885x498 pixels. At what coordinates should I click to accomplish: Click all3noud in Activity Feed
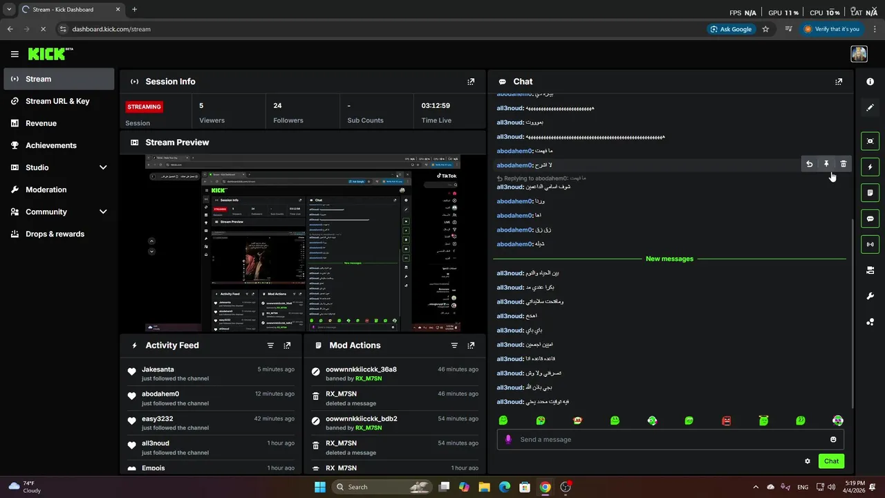[x=156, y=443]
